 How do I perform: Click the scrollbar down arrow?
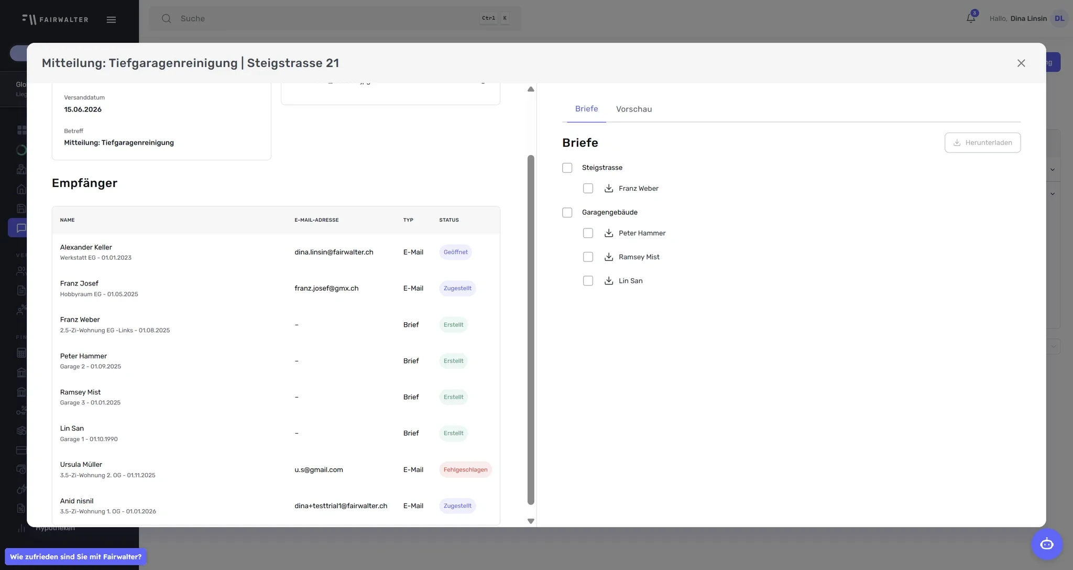tap(531, 521)
